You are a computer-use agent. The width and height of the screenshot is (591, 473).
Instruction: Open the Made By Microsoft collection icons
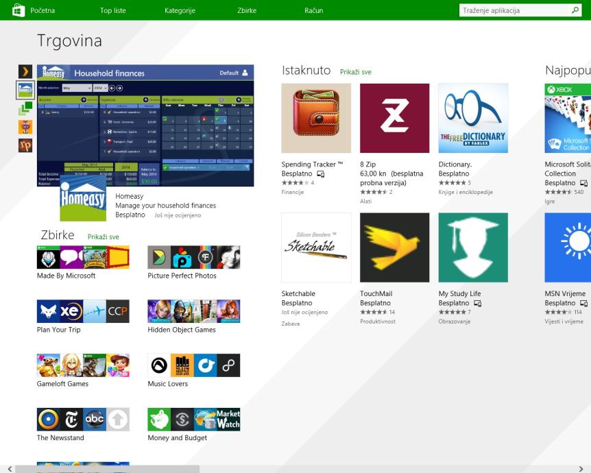pyautogui.click(x=83, y=258)
